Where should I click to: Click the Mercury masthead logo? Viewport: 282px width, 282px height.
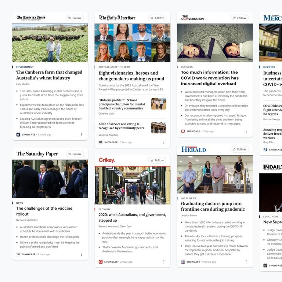click(x=273, y=18)
